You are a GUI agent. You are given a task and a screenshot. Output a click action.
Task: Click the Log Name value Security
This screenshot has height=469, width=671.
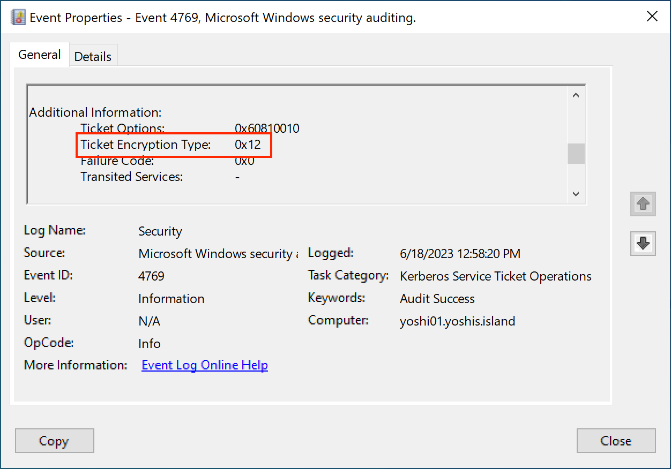pos(160,231)
